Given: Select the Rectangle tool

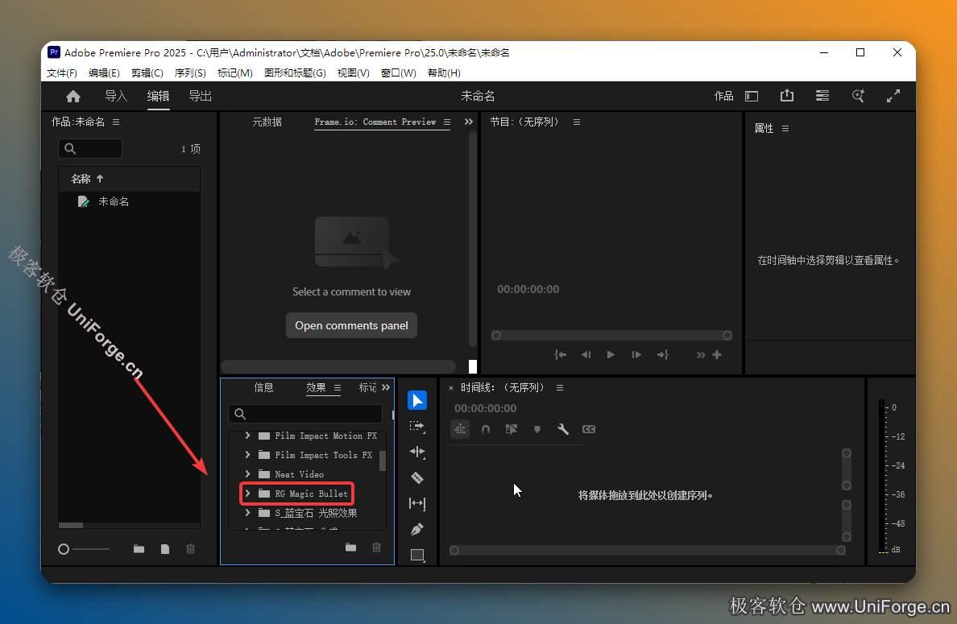Looking at the screenshot, I should [x=416, y=555].
